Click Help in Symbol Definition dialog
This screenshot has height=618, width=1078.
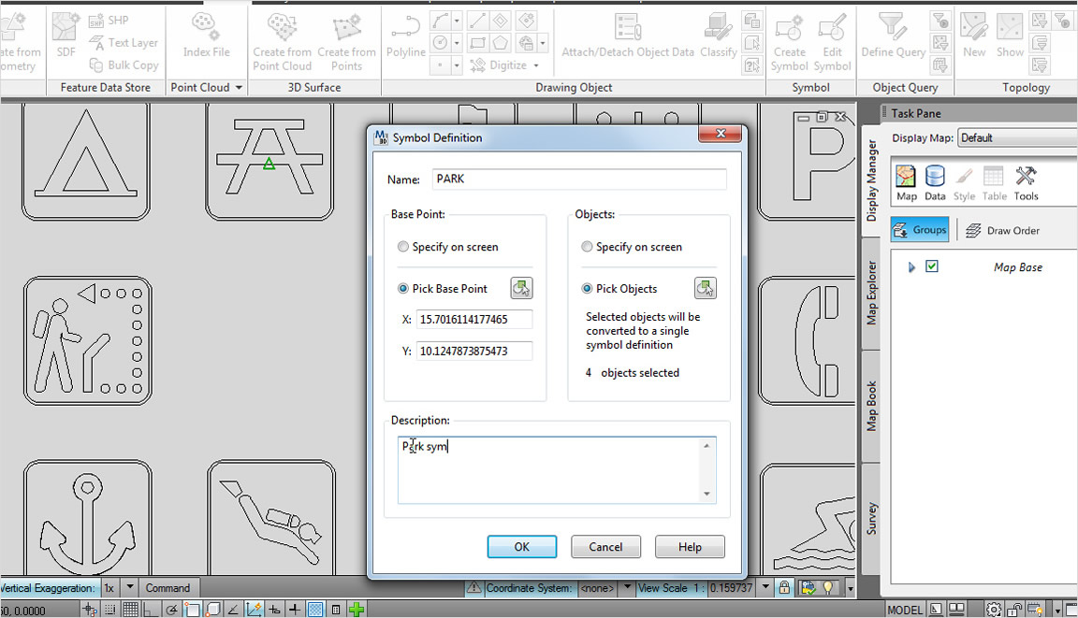(690, 547)
